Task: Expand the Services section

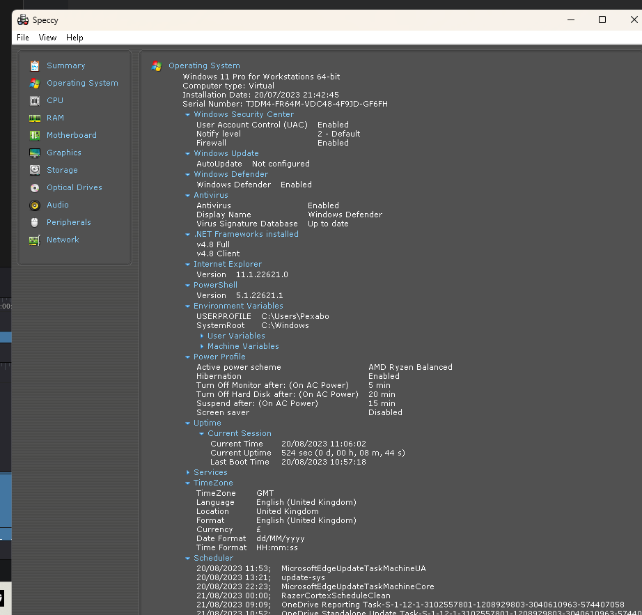Action: click(188, 472)
